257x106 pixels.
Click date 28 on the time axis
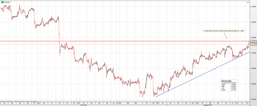[153, 103]
